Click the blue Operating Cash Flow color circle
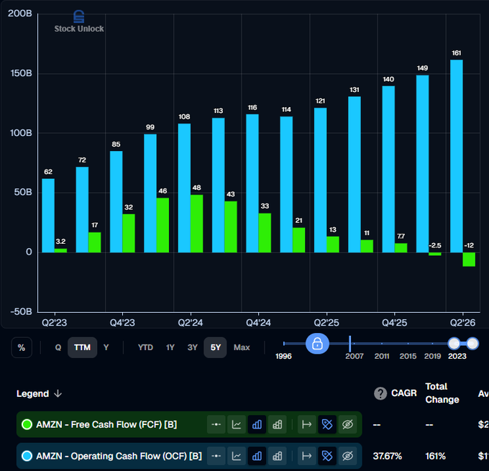The image size is (489, 471). coord(27,456)
